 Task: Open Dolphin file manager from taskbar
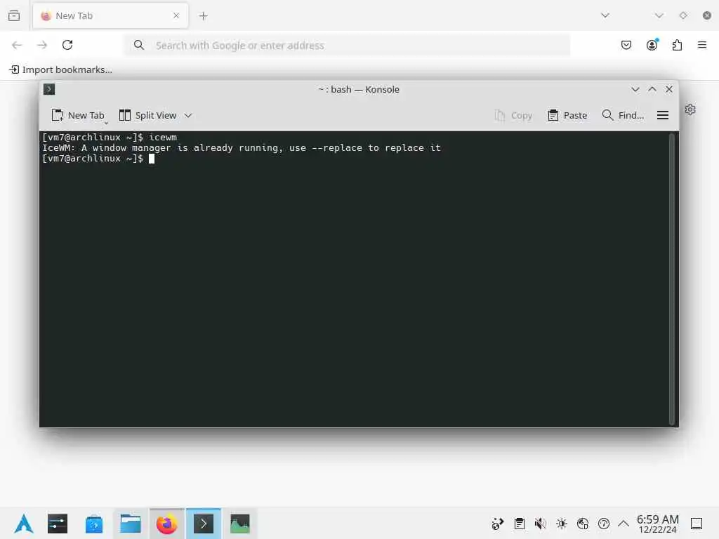pos(131,524)
